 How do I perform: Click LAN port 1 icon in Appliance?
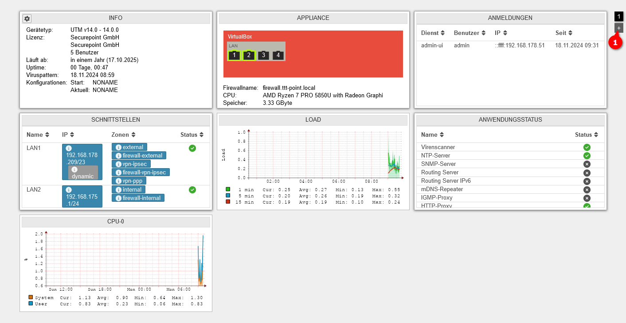(234, 55)
